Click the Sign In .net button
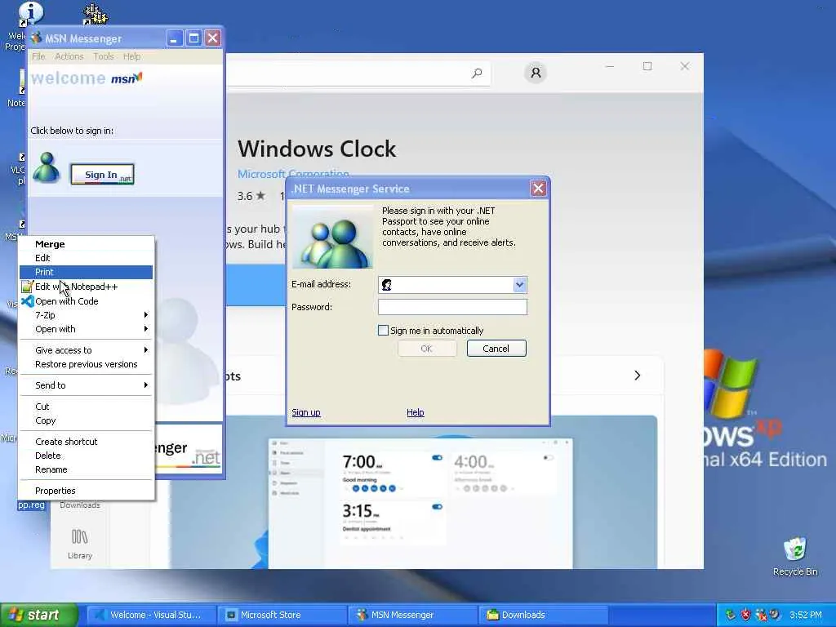This screenshot has height=627, width=836. tap(102, 175)
